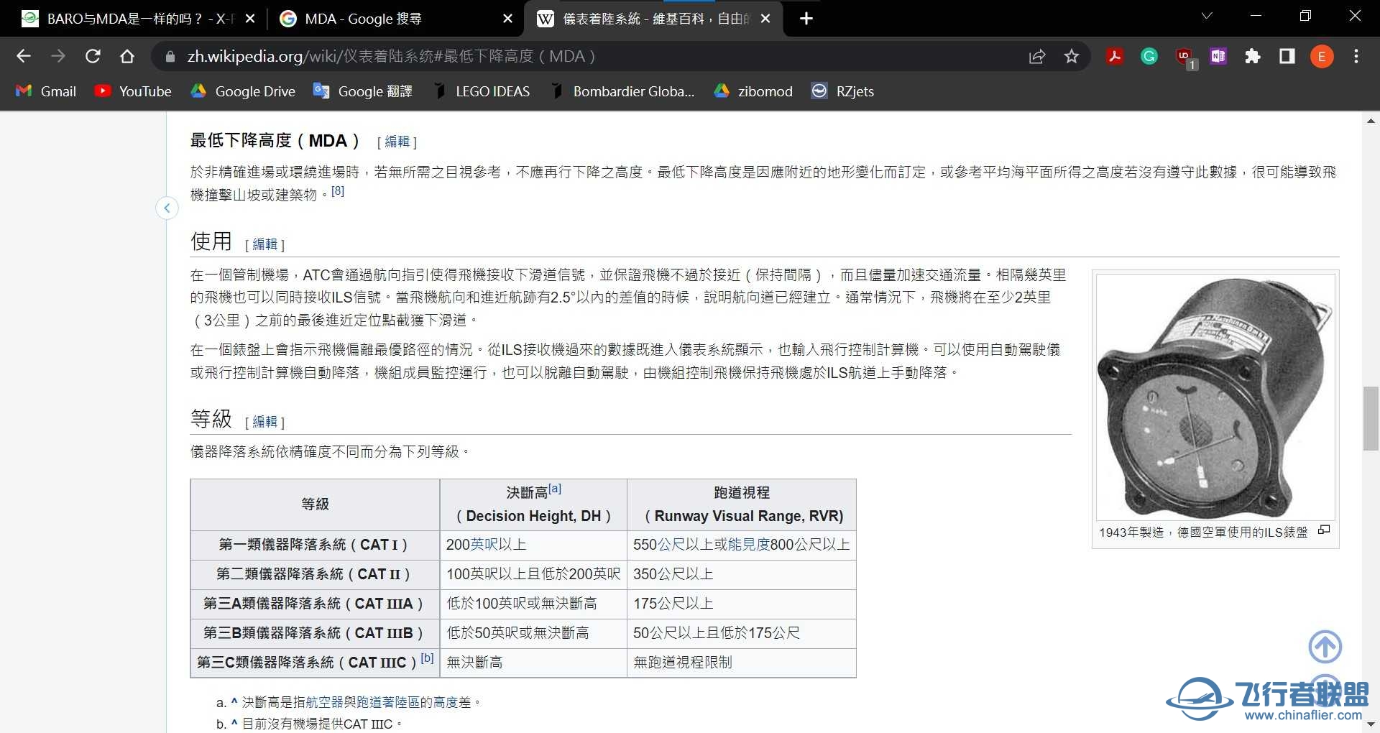The width and height of the screenshot is (1380, 733).
Task: Open the Extensions puzzle menu
Action: (x=1253, y=56)
